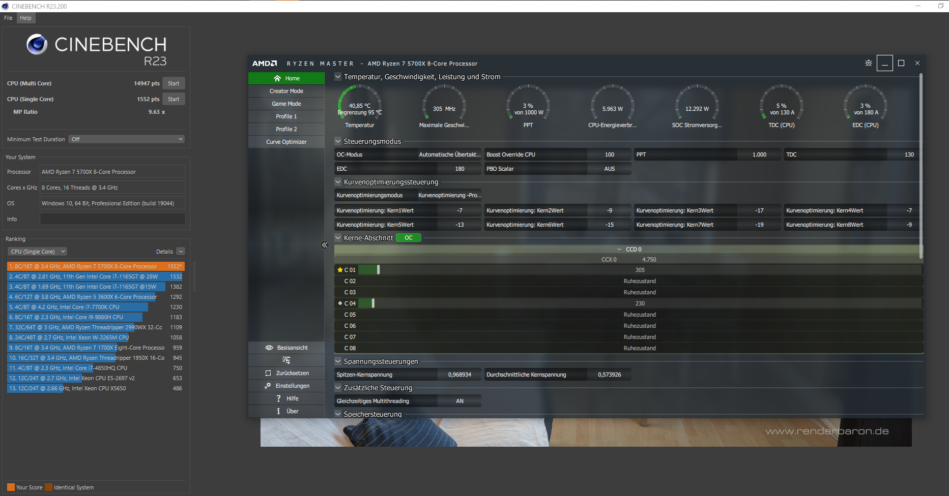
Task: Click the PPT gauge dial
Action: 528,104
